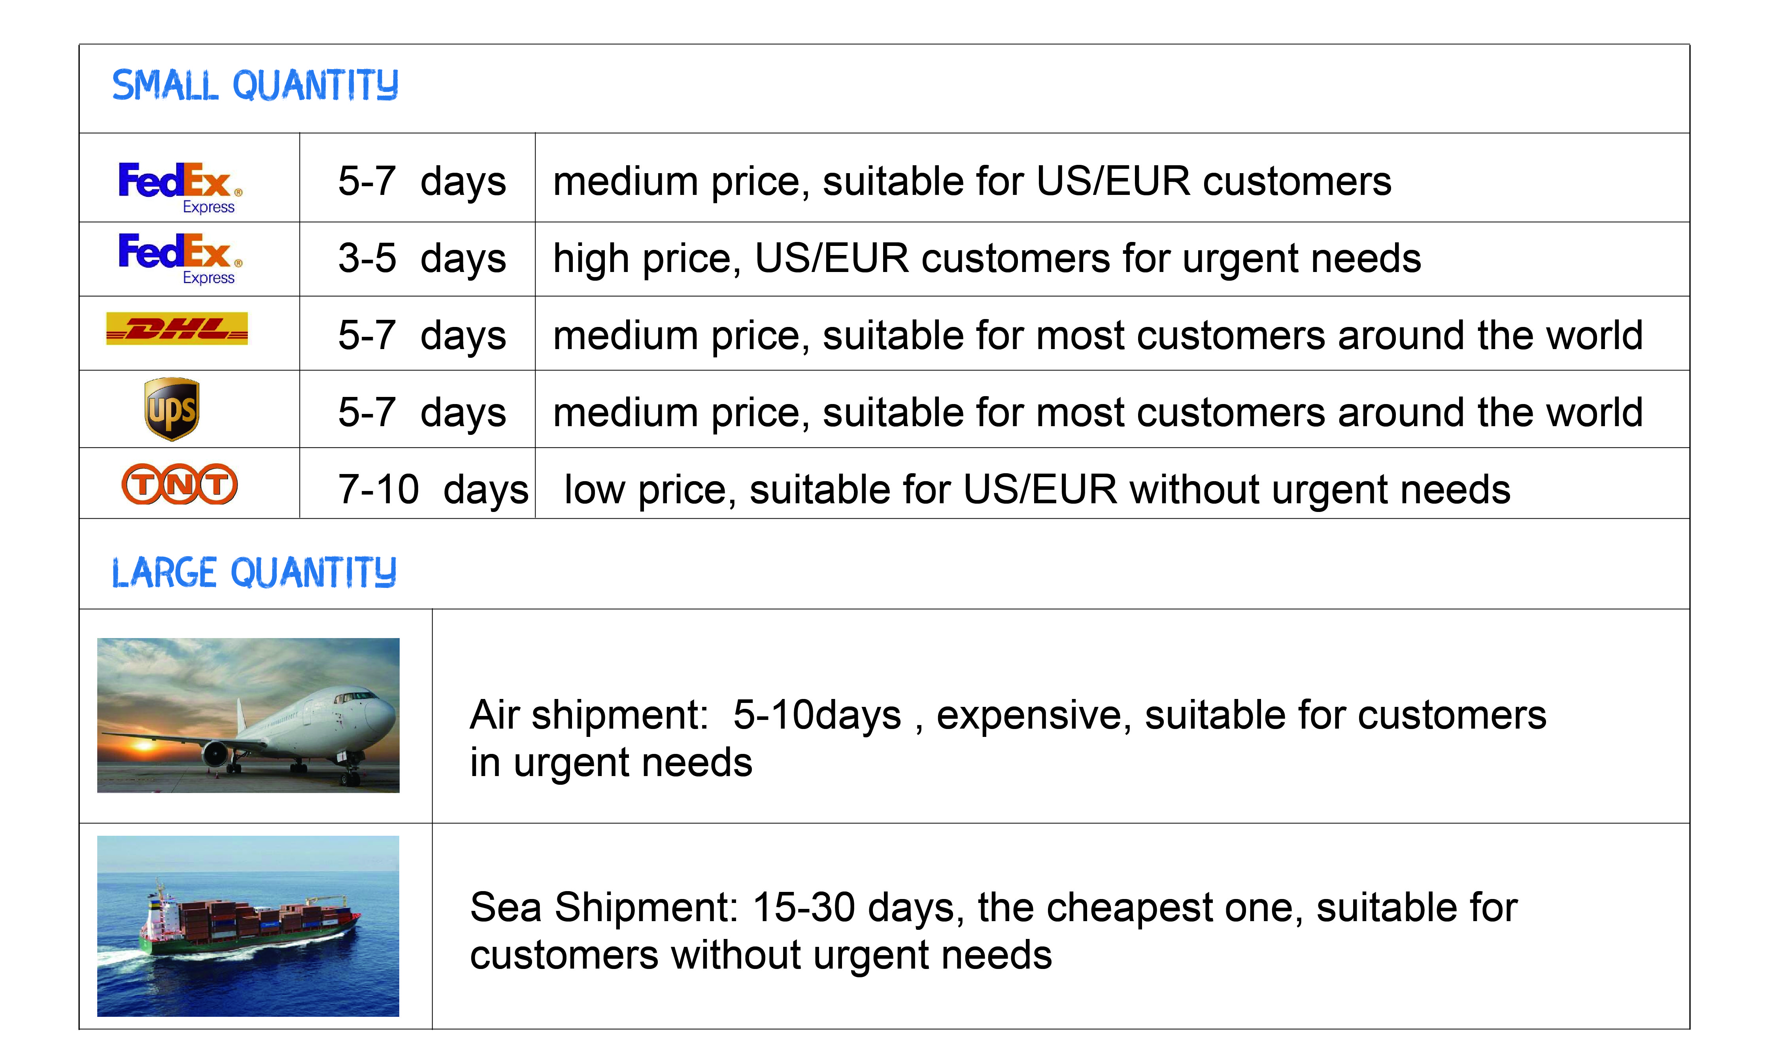The height and width of the screenshot is (1052, 1769).
Task: Click the FedEx Express logo beside 3-5 days
Action: tap(180, 257)
